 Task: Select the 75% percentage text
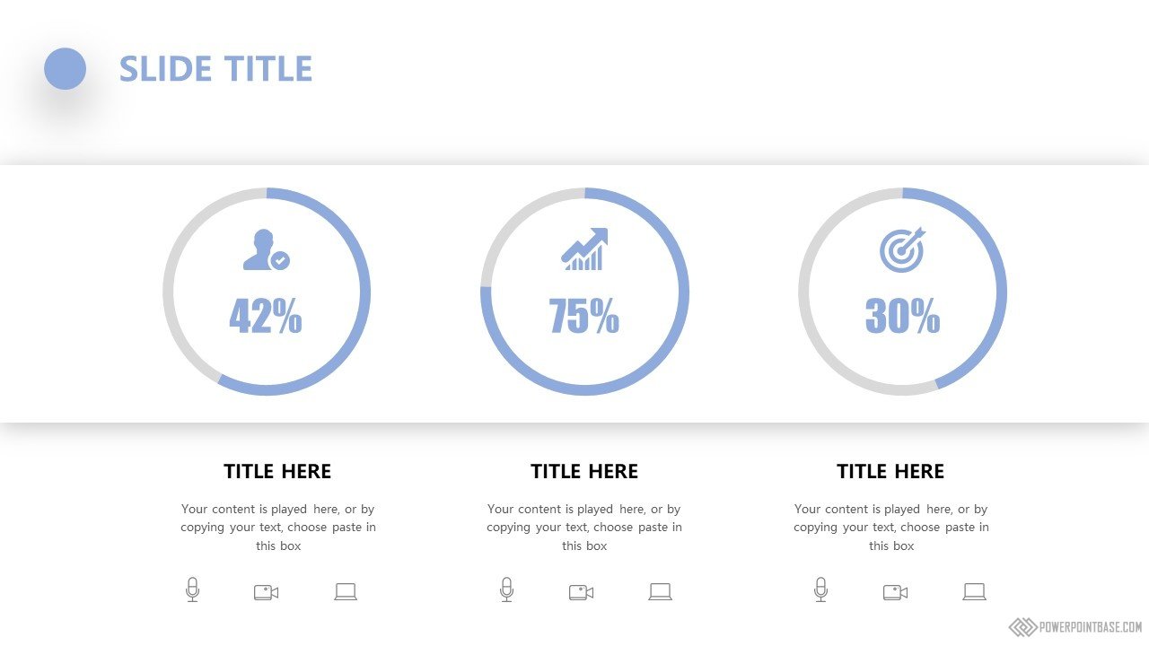[584, 316]
